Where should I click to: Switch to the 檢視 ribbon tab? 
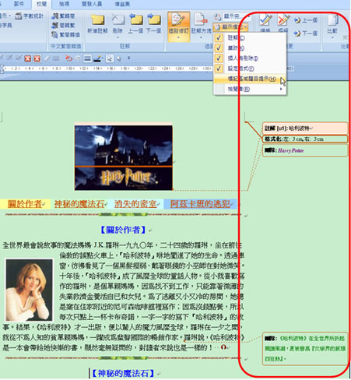(64, 4)
